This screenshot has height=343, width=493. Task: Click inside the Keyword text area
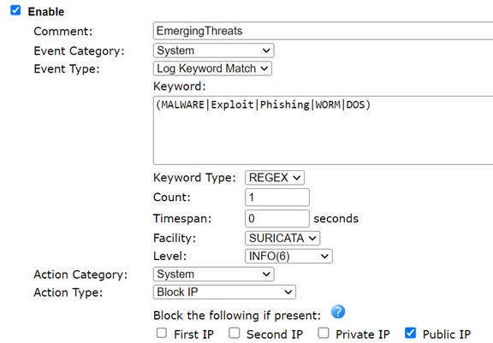[x=324, y=130]
